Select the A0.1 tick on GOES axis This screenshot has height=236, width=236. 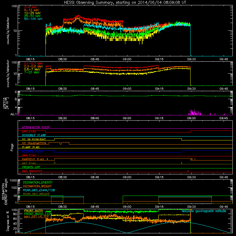click(x=14, y=114)
